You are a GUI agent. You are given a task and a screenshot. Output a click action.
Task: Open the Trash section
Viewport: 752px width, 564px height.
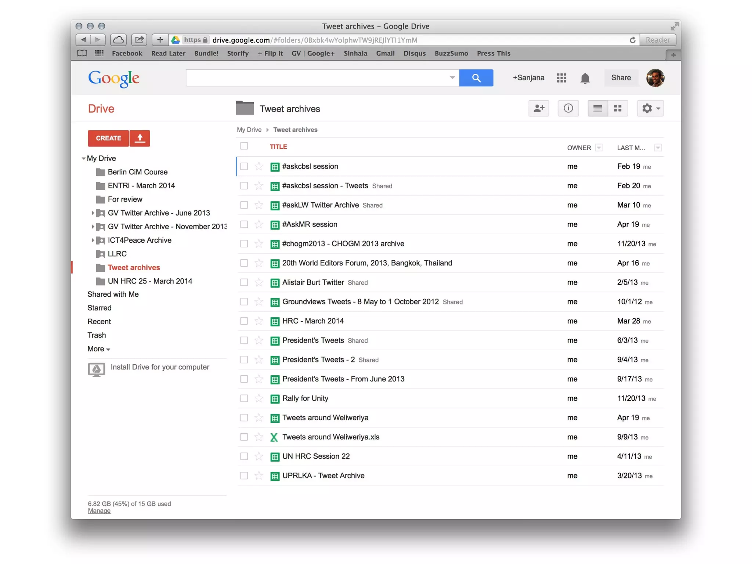pyautogui.click(x=97, y=335)
